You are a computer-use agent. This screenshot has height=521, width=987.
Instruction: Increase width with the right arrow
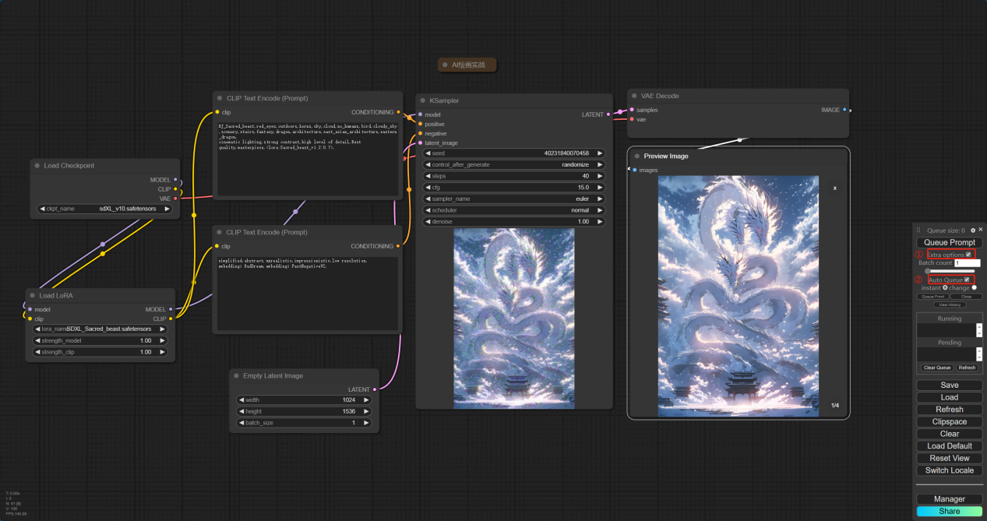pyautogui.click(x=366, y=400)
